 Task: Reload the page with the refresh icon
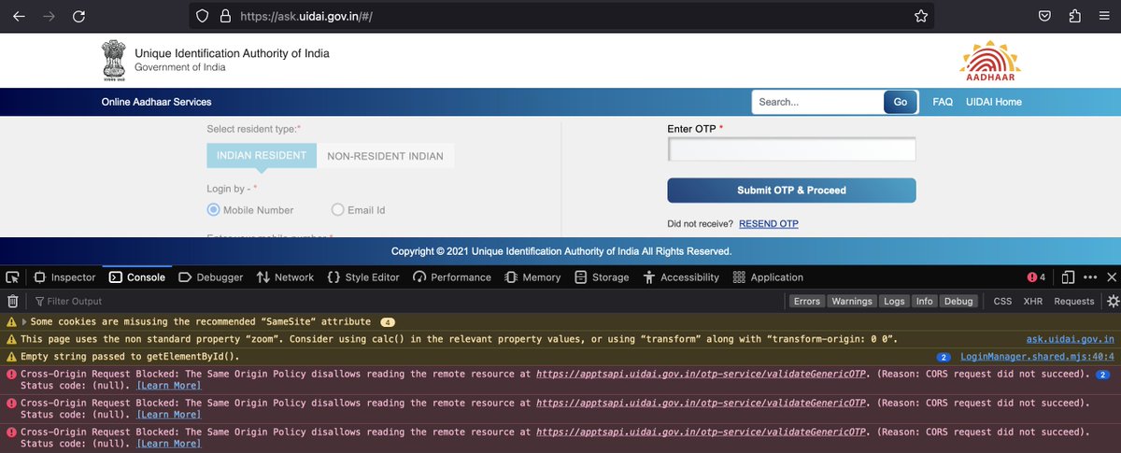click(79, 16)
